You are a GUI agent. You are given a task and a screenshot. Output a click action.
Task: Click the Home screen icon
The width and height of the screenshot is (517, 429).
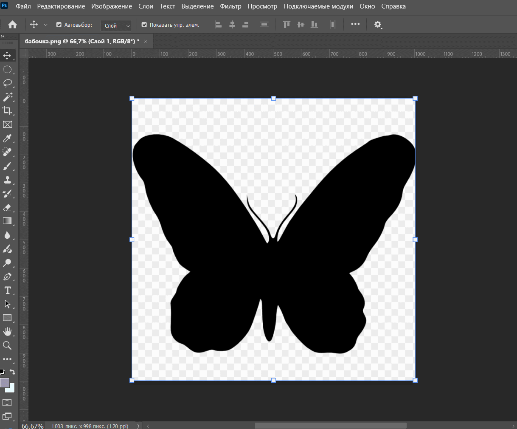[x=13, y=25]
